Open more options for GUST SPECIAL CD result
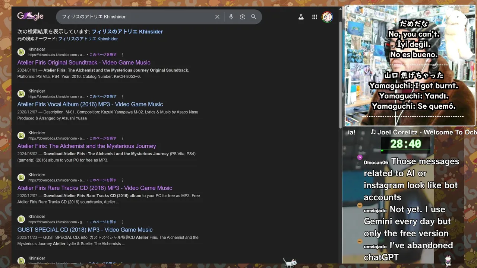477x268 pixels. tap(123, 222)
